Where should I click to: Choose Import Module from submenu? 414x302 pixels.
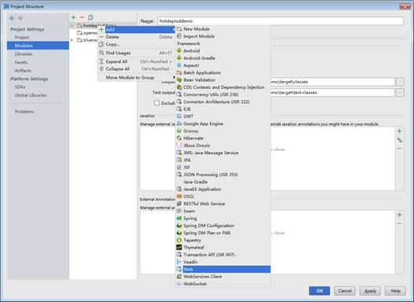pos(223,36)
